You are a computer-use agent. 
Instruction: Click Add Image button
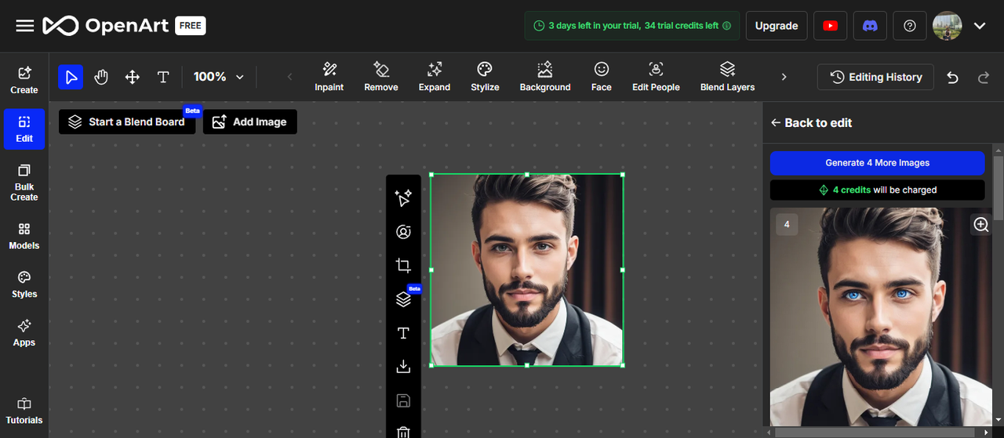(250, 121)
